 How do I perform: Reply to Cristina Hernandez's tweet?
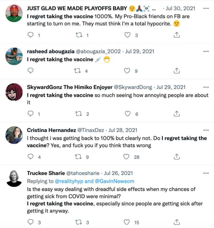(x=31, y=157)
